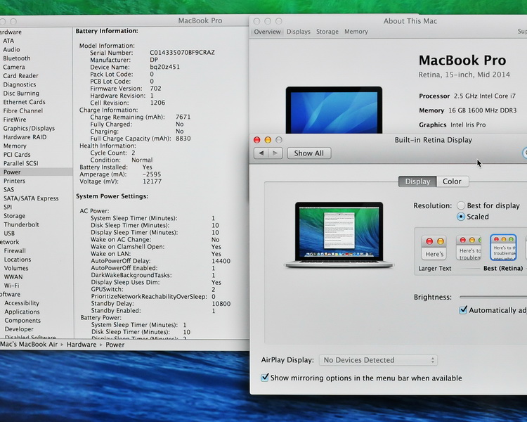This screenshot has height=422, width=527.
Task: Go forward using the right arrow button
Action: [x=275, y=153]
